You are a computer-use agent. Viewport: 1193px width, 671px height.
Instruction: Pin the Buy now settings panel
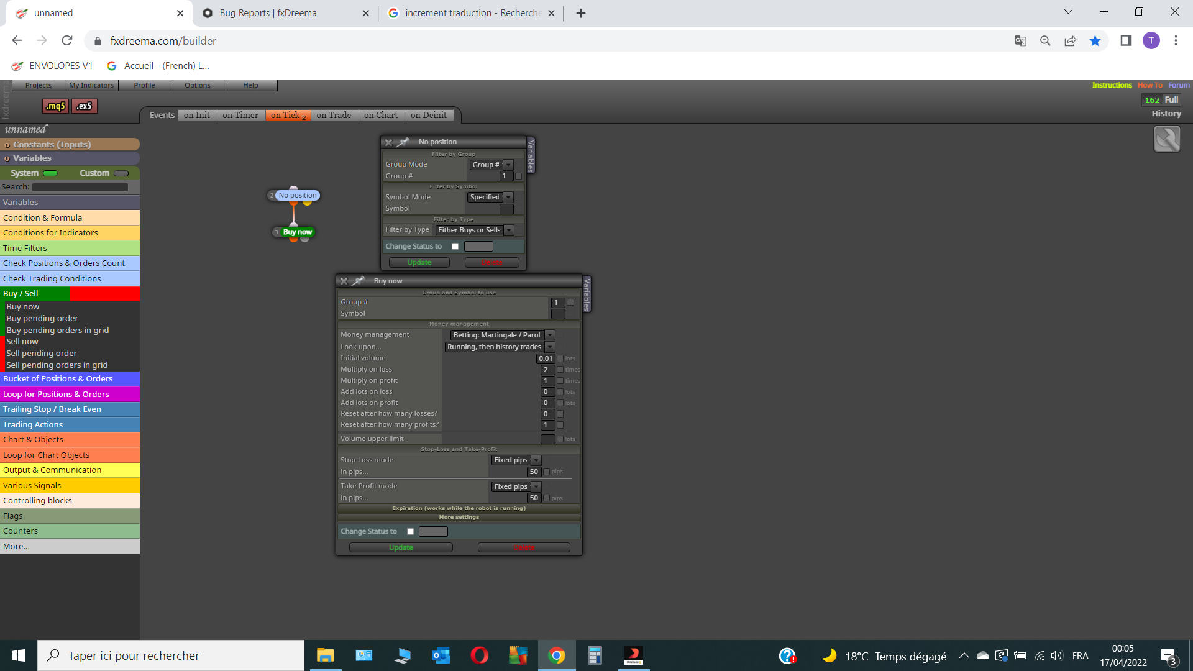(x=359, y=281)
